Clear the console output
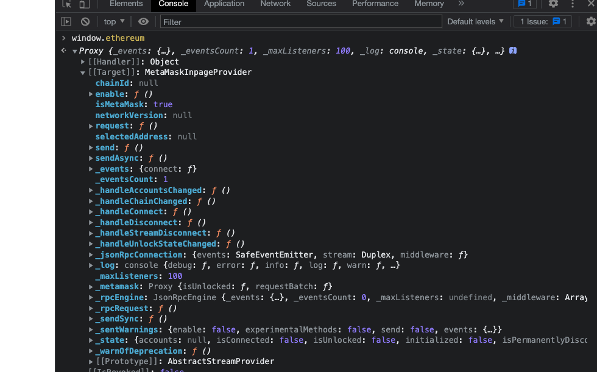This screenshot has height=372, width=597. pyautogui.click(x=85, y=21)
